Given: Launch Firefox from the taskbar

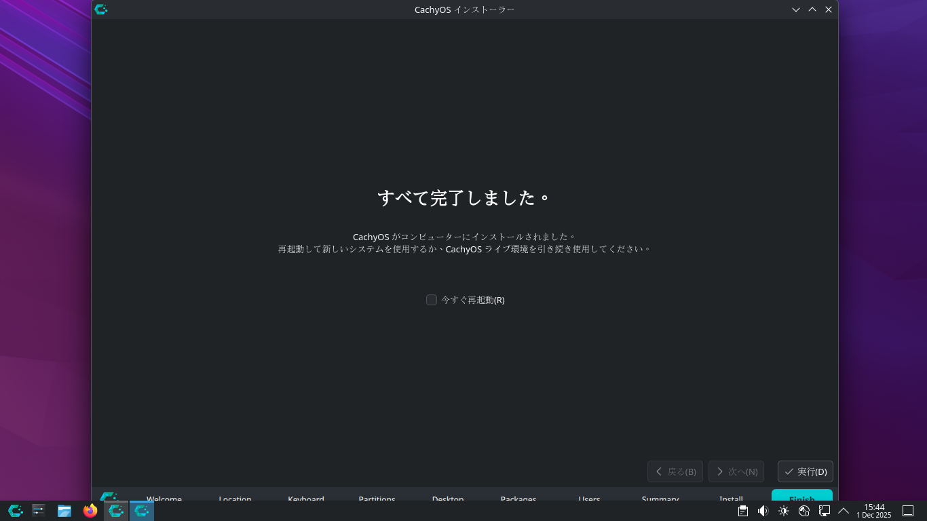Looking at the screenshot, I should click(90, 511).
